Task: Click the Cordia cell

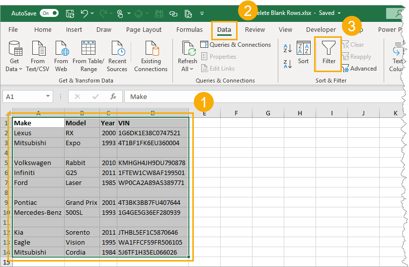Action: 82,253
